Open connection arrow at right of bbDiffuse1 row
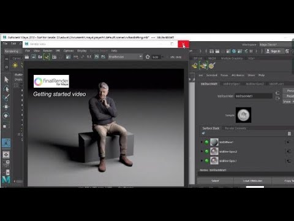The height and width of the screenshot is (221, 294). (x=288, y=142)
